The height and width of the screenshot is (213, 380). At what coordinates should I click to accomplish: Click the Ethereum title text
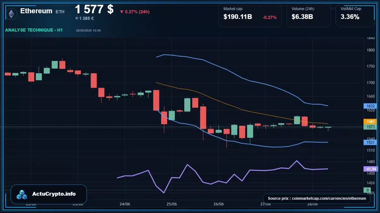[x=36, y=11]
